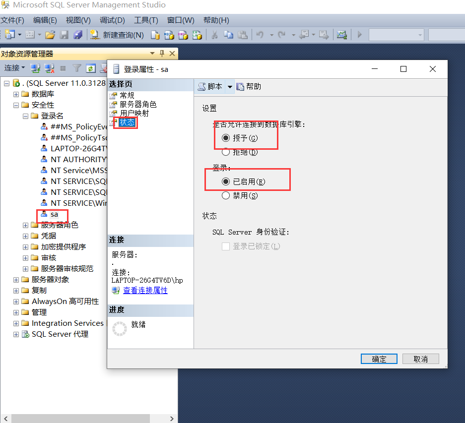Select the 状态 page
The width and height of the screenshot is (465, 423).
pos(127,122)
